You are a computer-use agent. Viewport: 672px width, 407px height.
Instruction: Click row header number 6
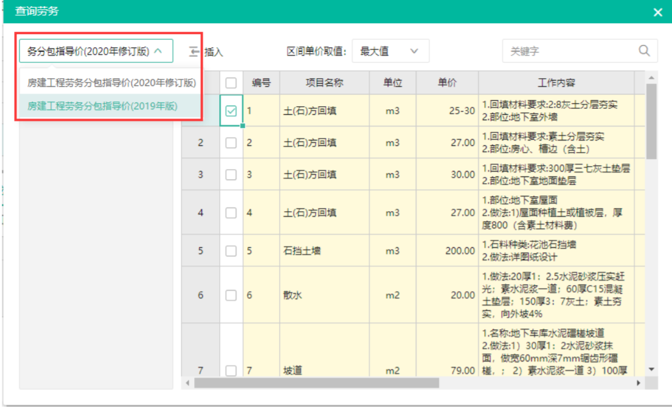pos(201,295)
